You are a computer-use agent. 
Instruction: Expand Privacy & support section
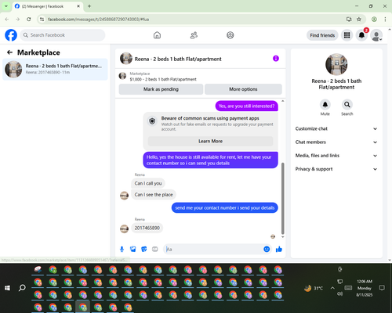pos(336,169)
